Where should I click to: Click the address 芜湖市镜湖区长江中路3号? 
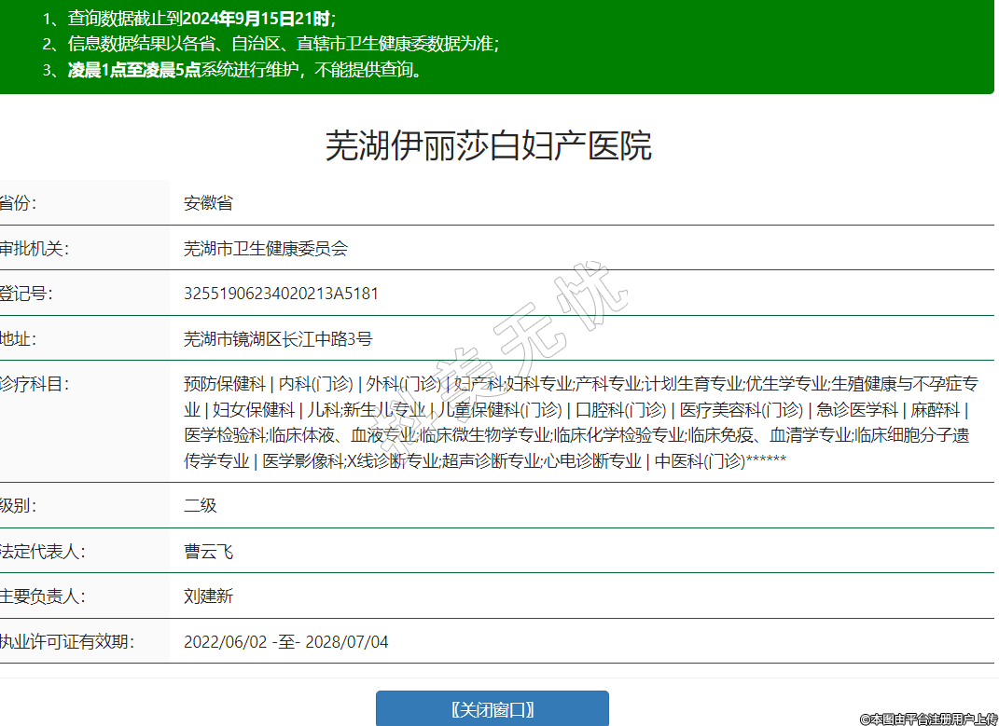point(278,339)
